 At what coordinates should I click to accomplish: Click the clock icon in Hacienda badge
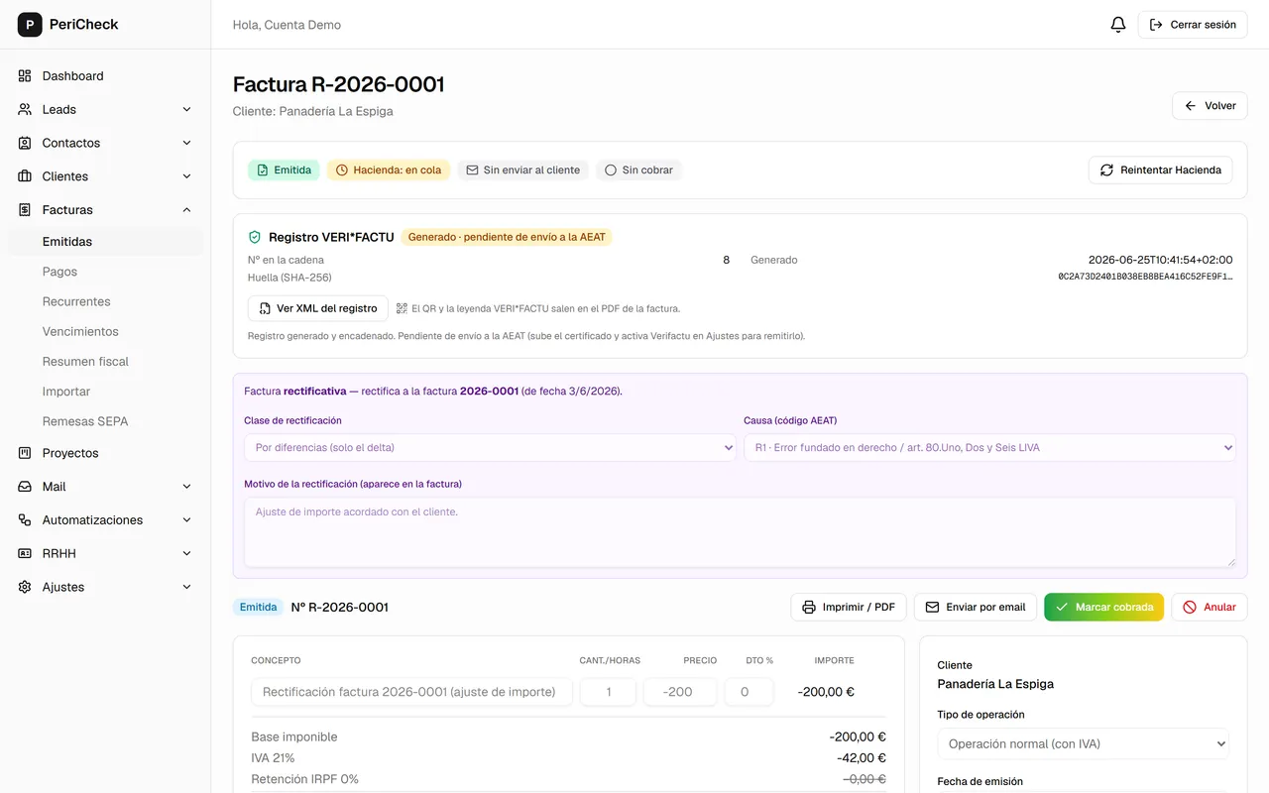coord(342,170)
